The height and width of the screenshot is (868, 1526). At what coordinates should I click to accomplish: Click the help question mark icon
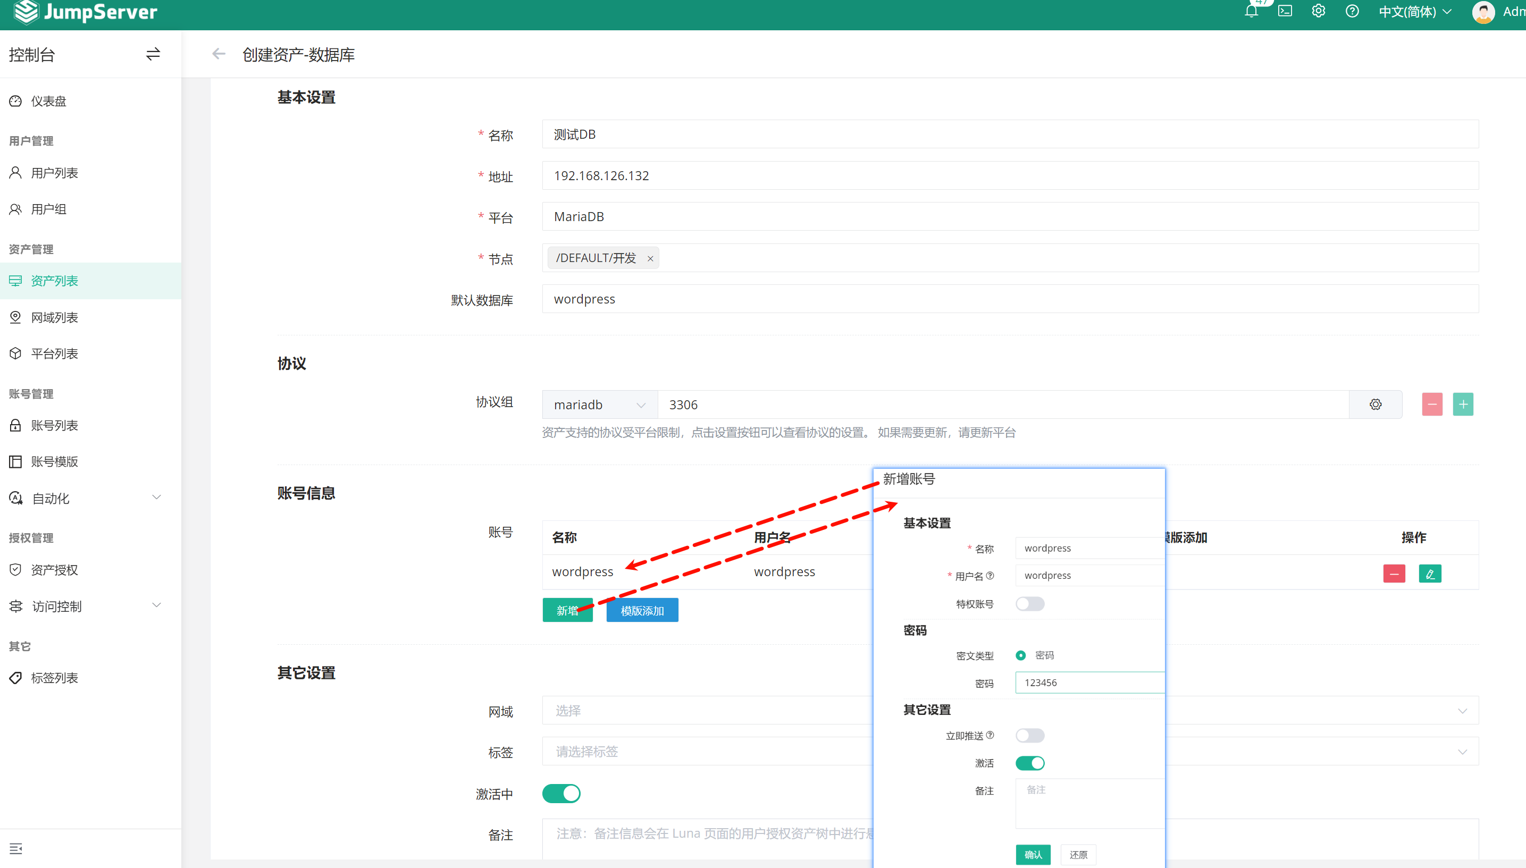click(1352, 11)
